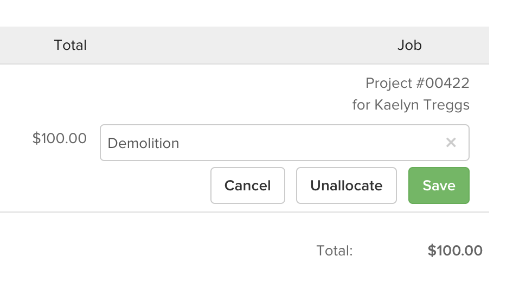
Task: Unallocate the expense from Project #00422
Action: (x=346, y=185)
